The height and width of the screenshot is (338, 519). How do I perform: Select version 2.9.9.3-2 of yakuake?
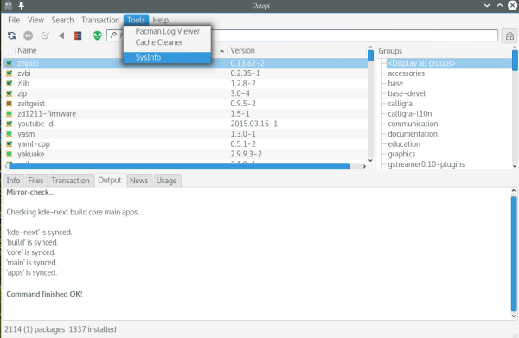pyautogui.click(x=246, y=154)
